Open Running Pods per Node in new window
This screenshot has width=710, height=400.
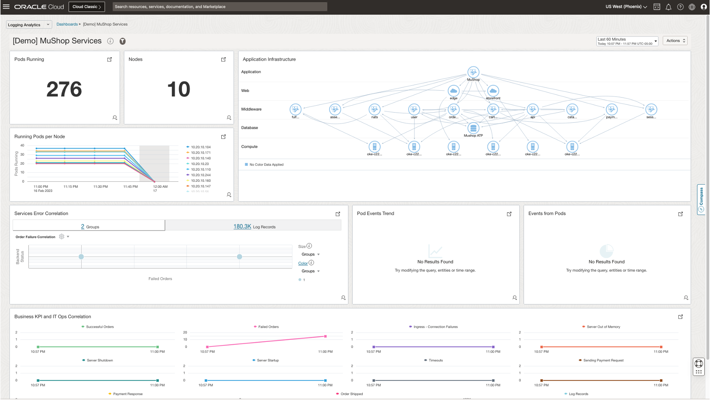pyautogui.click(x=223, y=137)
